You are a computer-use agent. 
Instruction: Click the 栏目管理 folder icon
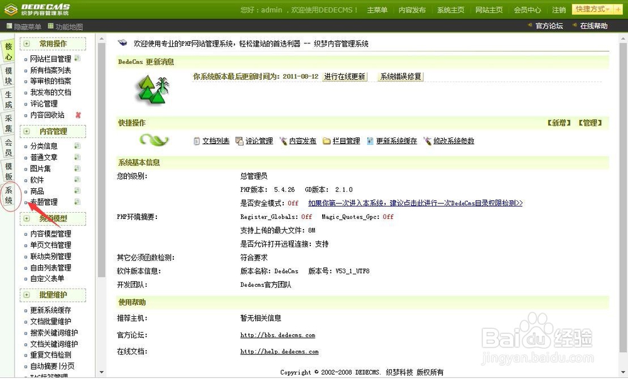(327, 141)
